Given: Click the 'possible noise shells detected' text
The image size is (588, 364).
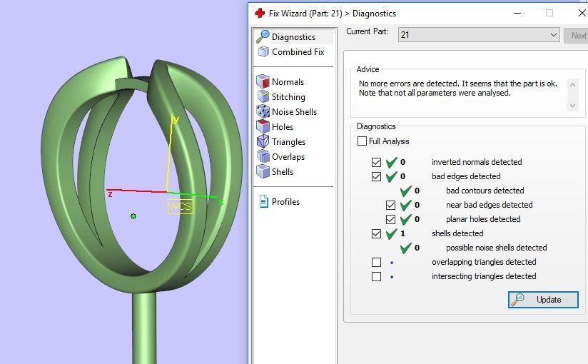Looking at the screenshot, I should pos(497,248).
